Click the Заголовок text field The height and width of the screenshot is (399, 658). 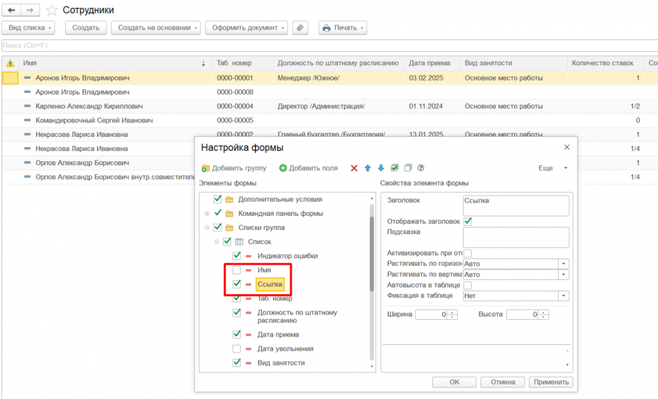516,206
